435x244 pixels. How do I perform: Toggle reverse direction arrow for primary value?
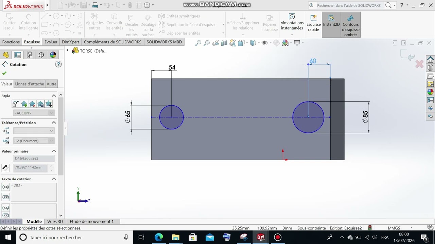click(x=5, y=167)
